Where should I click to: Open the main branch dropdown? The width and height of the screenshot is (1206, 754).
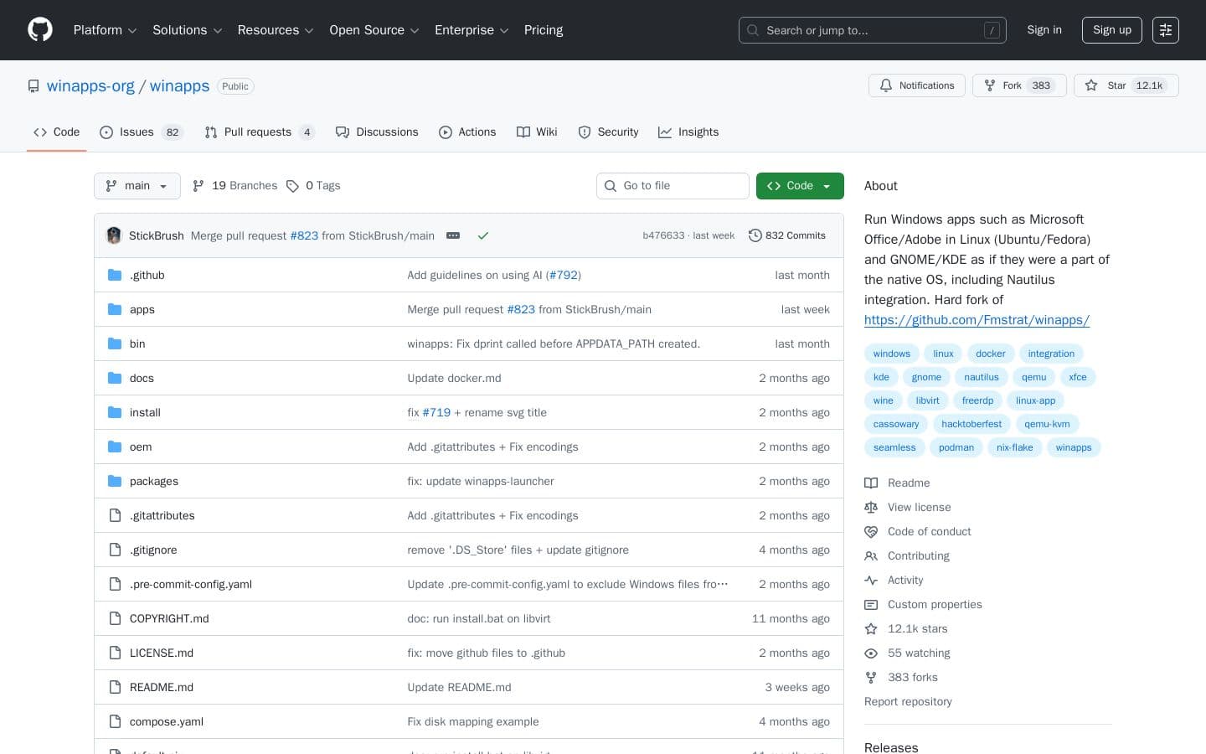(x=137, y=186)
